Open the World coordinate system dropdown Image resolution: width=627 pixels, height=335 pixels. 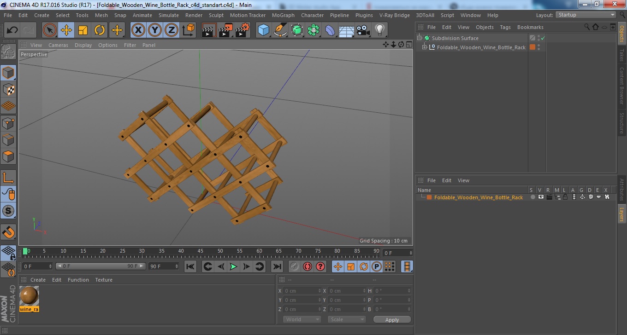tap(302, 319)
